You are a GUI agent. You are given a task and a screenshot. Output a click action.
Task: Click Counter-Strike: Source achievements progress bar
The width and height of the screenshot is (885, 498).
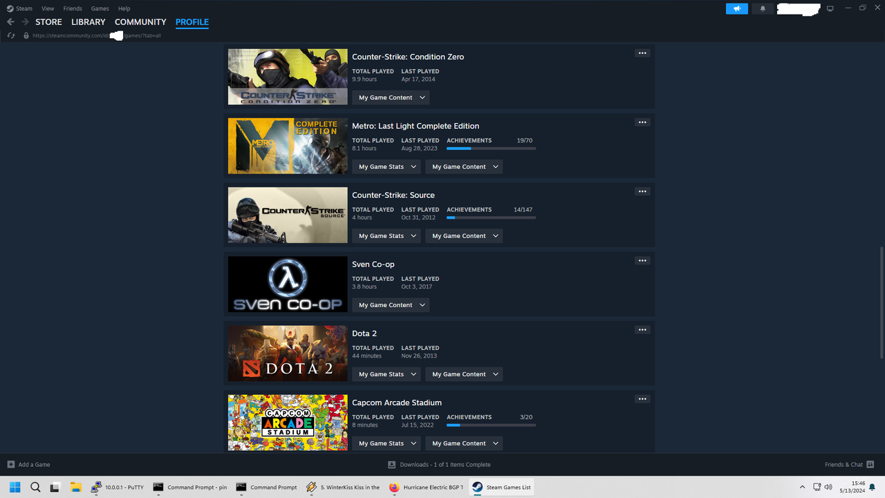pyautogui.click(x=491, y=217)
